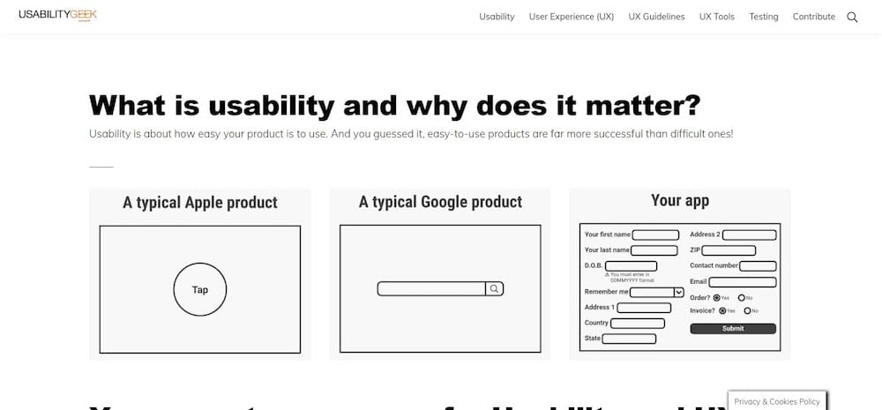This screenshot has width=882, height=410.
Task: Go to the UX Guidelines menu
Action: click(656, 17)
